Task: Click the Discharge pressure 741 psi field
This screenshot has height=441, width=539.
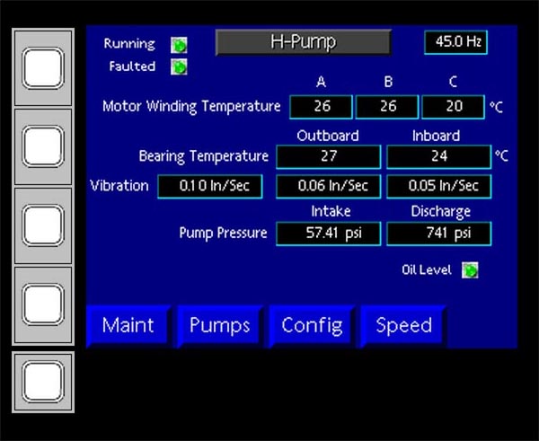Action: [438, 234]
